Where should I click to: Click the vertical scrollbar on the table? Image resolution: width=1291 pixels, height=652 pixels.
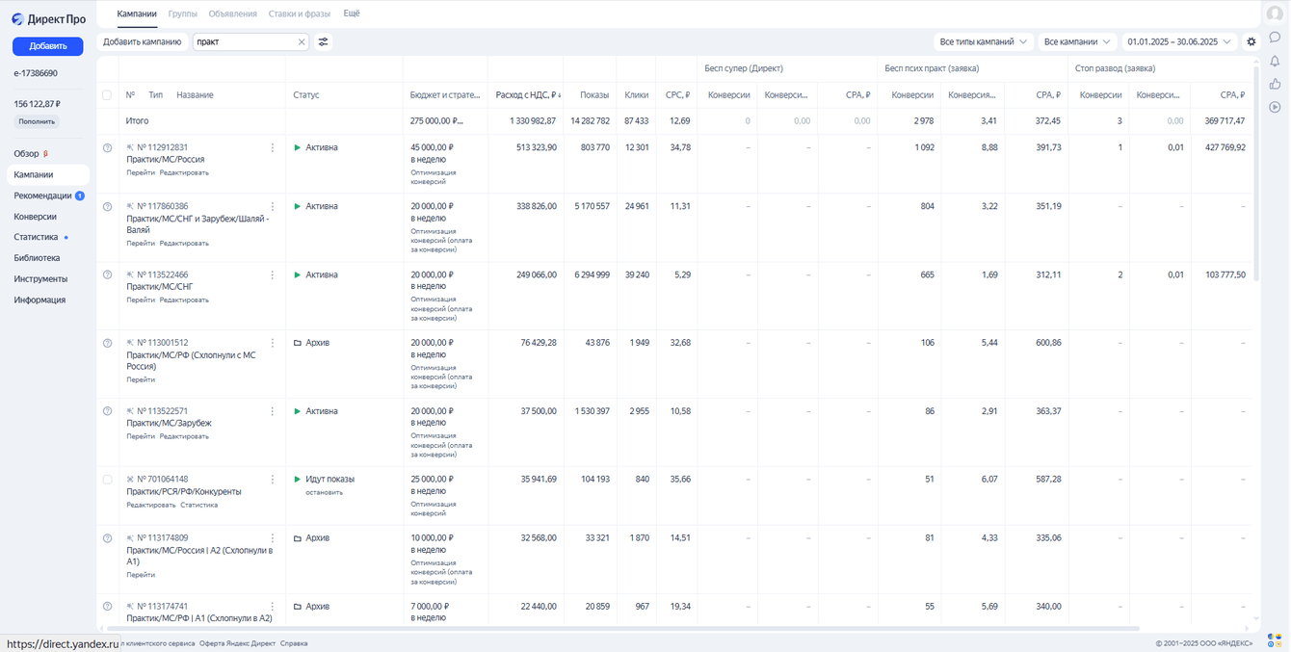[x=1256, y=173]
